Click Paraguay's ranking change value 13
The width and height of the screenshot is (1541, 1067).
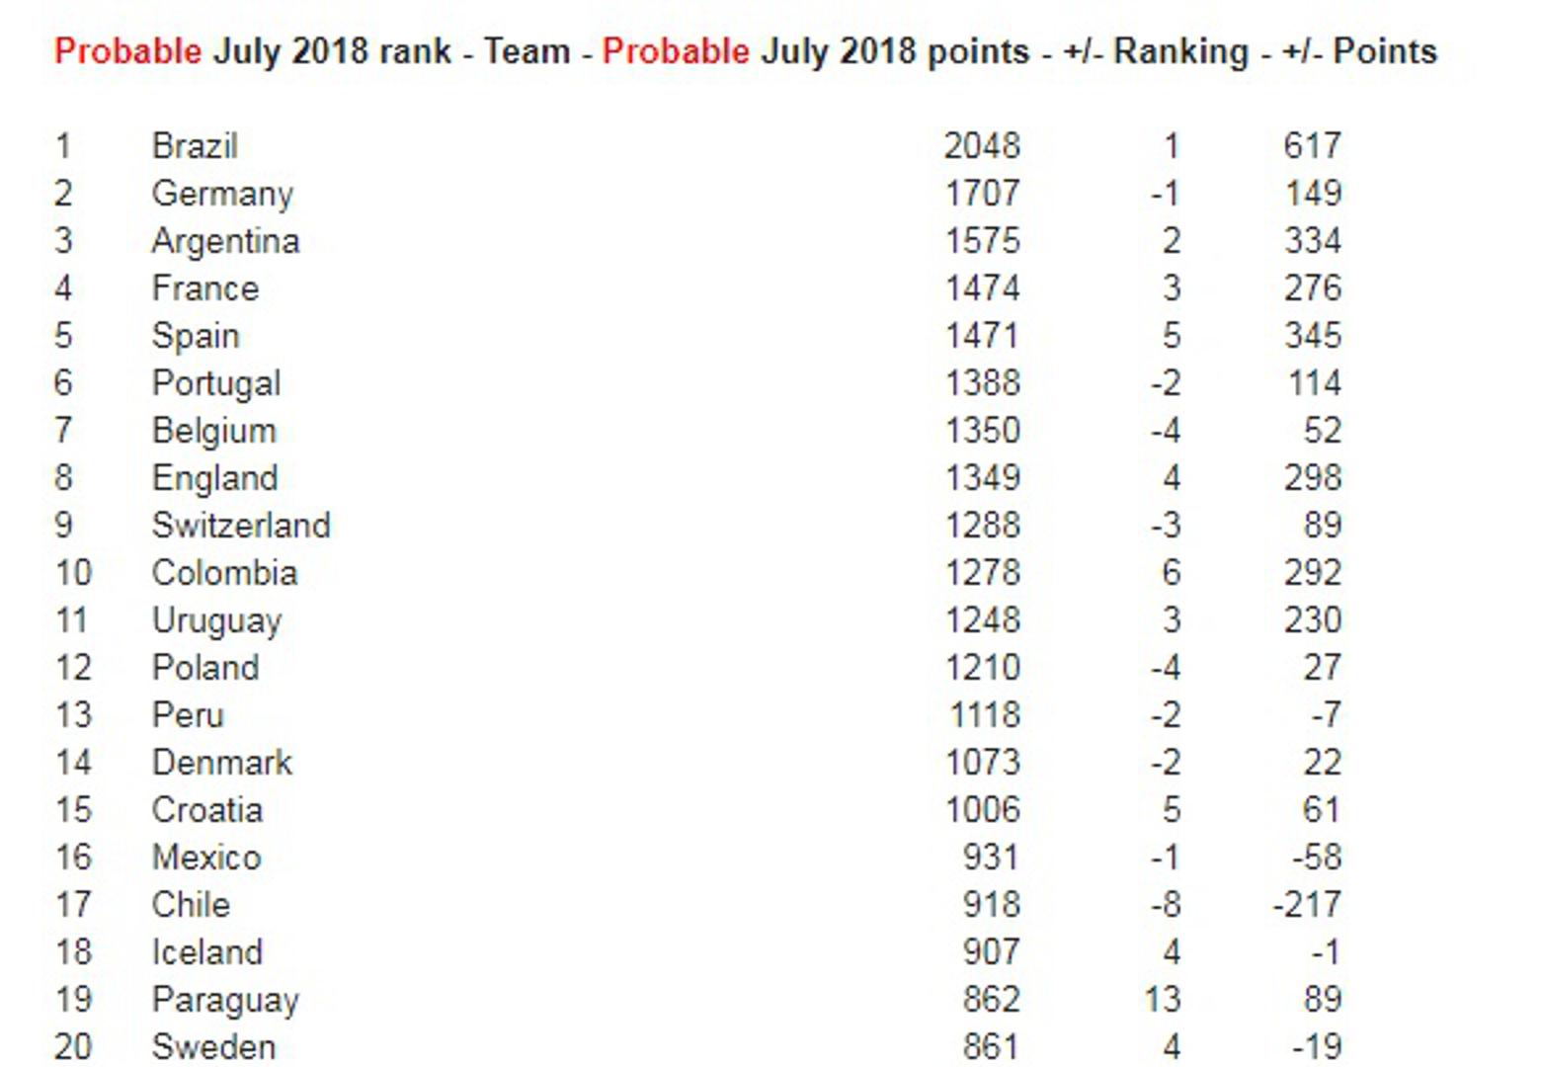point(1162,1000)
